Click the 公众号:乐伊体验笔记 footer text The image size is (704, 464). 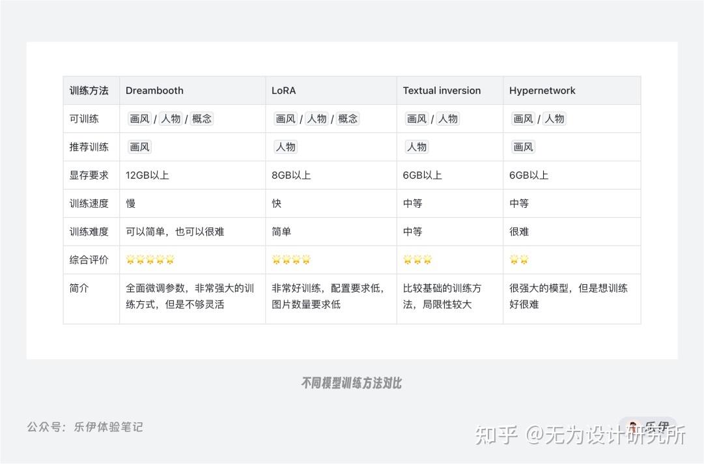85,427
